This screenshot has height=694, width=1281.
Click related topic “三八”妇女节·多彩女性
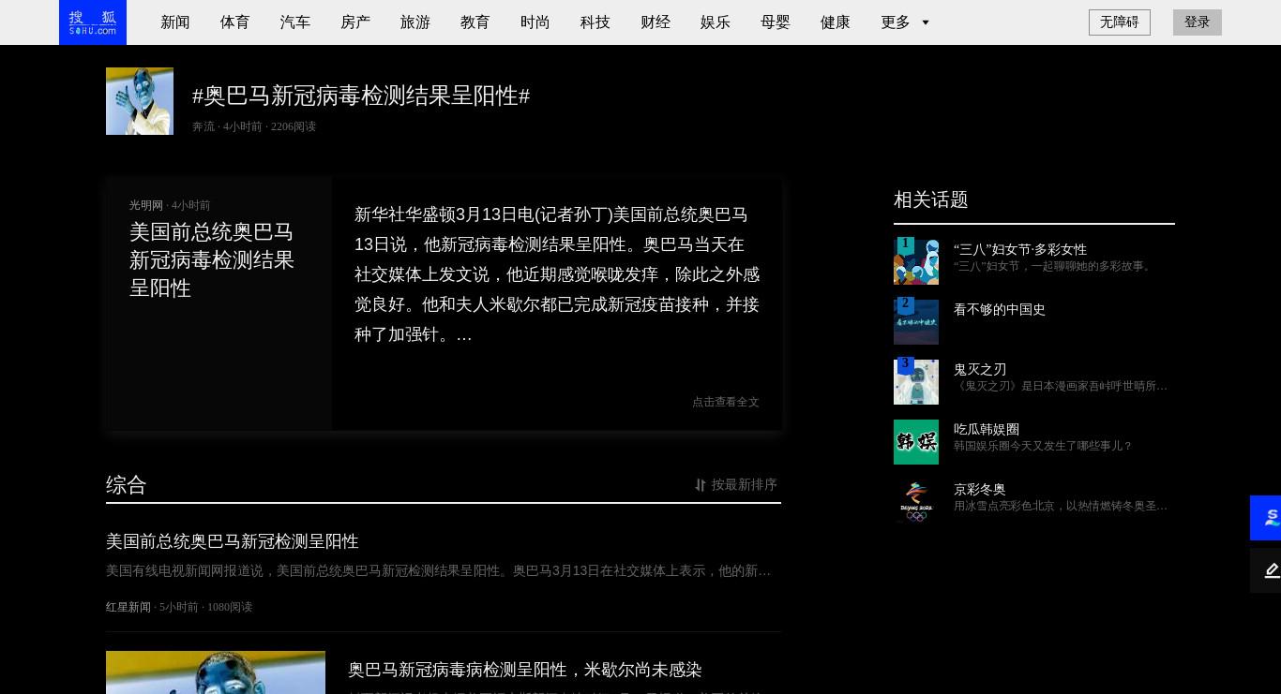click(1020, 249)
